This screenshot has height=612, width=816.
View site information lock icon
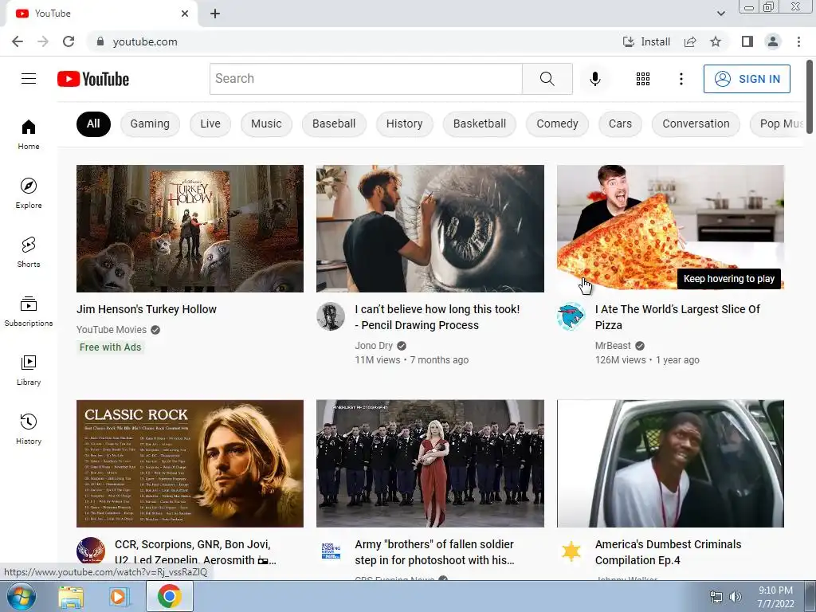100,41
